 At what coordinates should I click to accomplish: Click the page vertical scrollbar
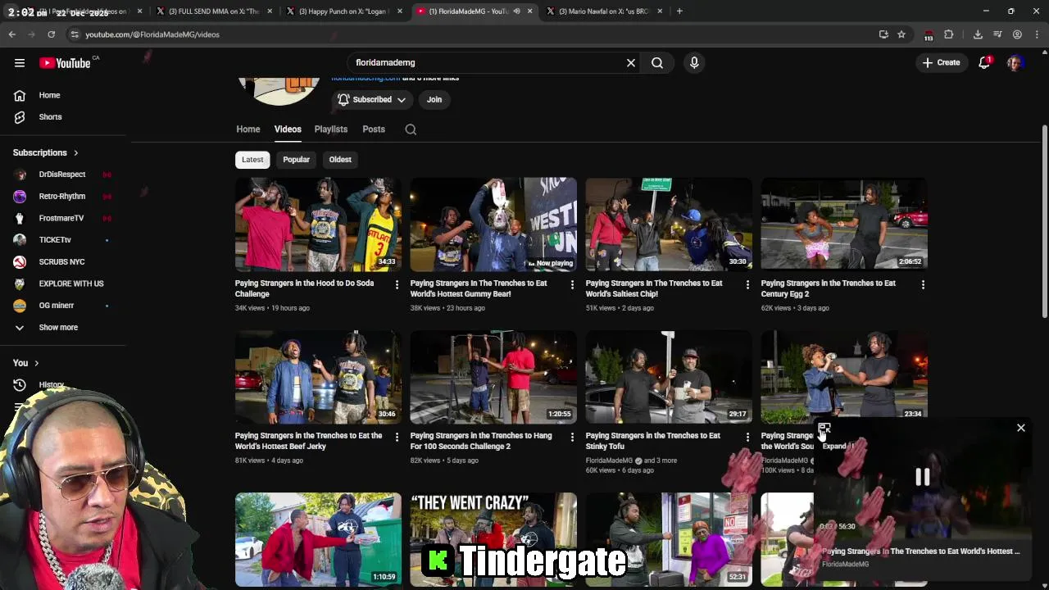1044,221
